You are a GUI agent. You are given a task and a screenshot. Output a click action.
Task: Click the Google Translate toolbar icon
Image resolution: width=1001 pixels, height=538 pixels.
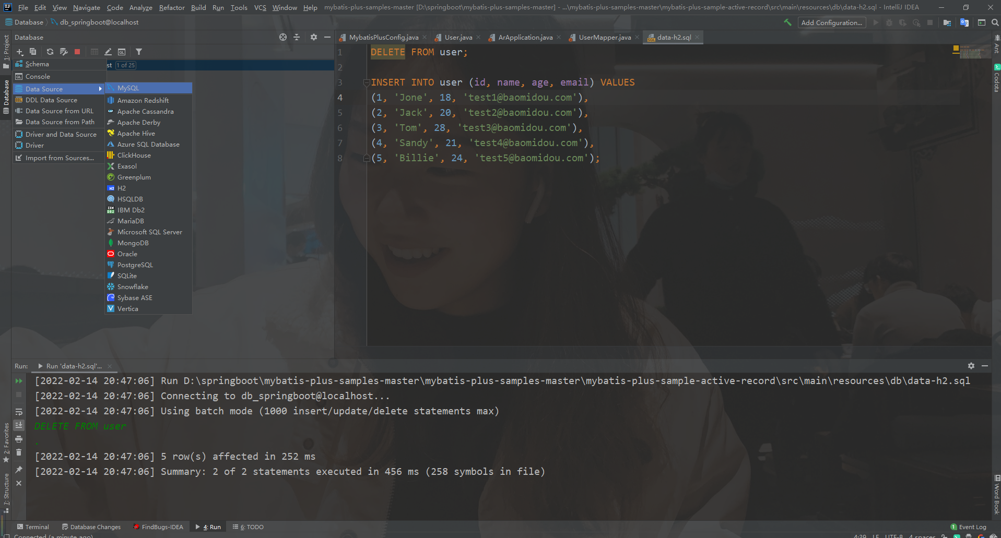tap(964, 22)
